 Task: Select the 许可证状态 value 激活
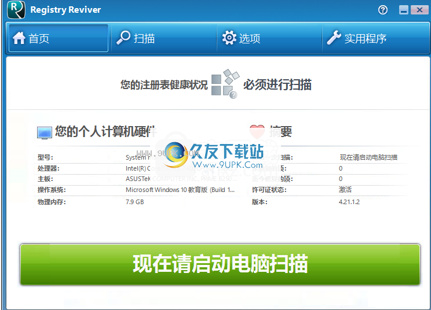coord(345,190)
